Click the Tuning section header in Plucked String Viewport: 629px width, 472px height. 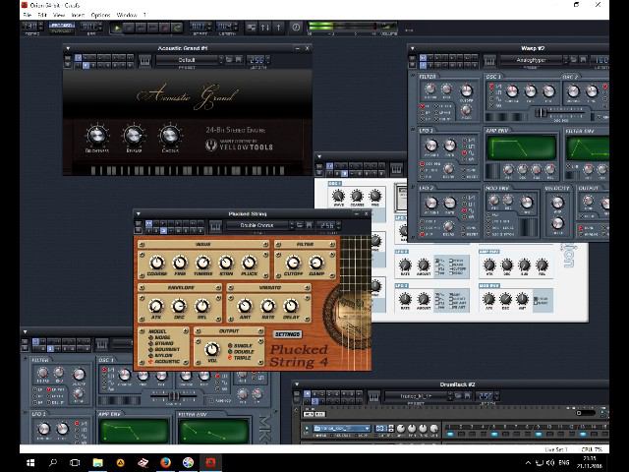(203, 244)
